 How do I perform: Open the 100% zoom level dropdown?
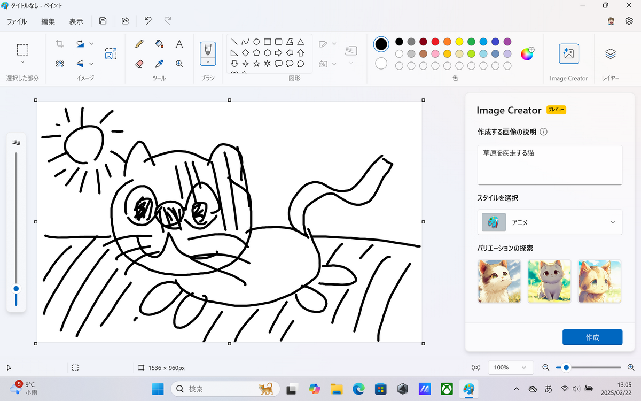[x=510, y=368]
